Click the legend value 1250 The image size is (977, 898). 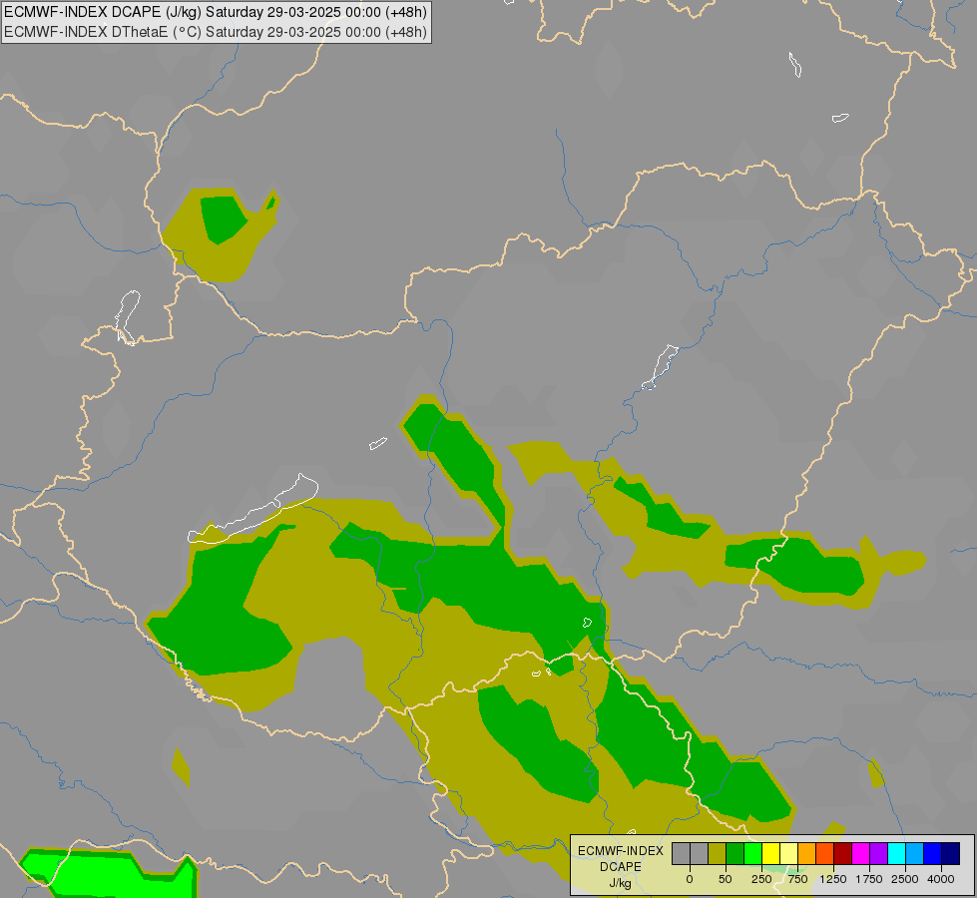pyautogui.click(x=833, y=879)
